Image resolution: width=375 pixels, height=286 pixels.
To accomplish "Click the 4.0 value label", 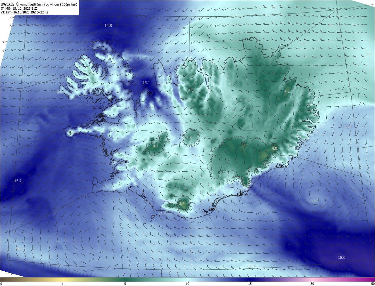I will tap(275, 149).
